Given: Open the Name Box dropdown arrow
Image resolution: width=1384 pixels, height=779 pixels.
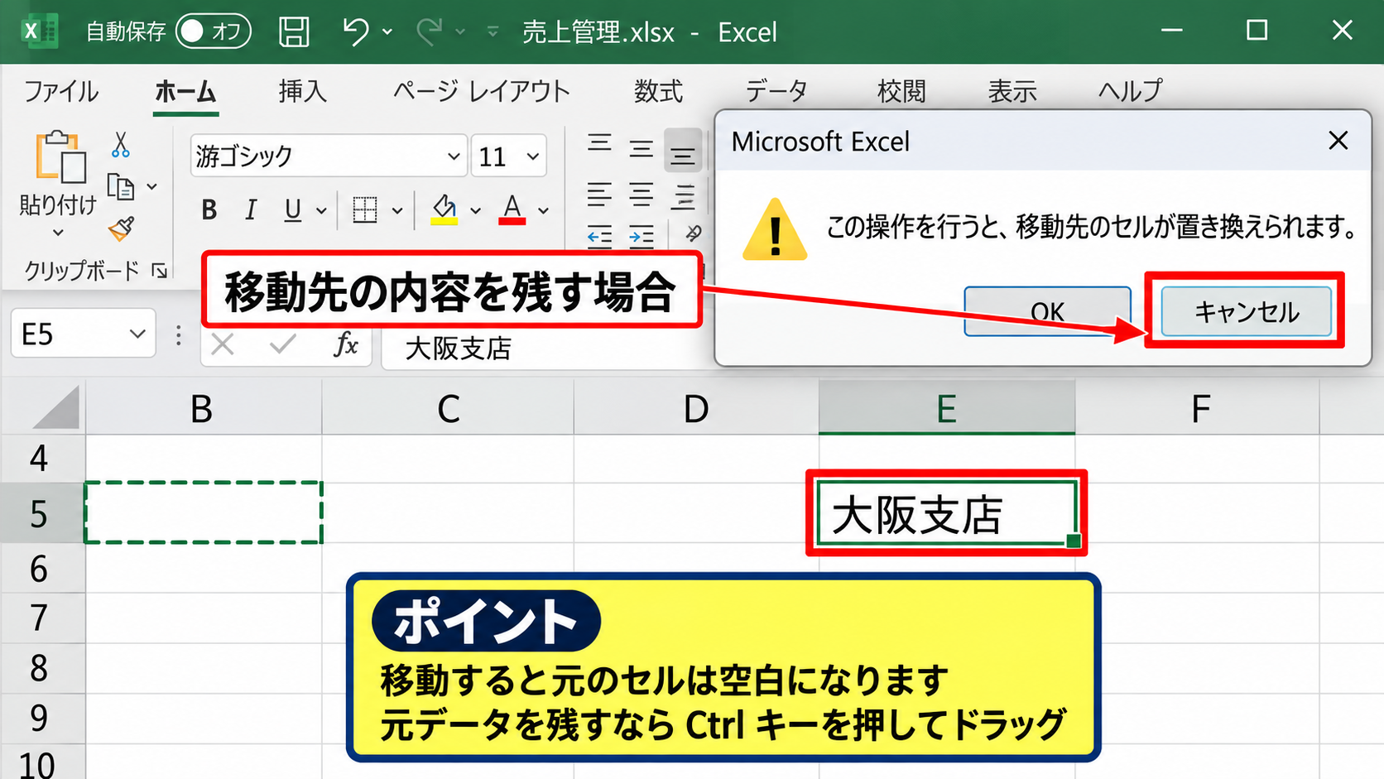Looking at the screenshot, I should tap(137, 334).
